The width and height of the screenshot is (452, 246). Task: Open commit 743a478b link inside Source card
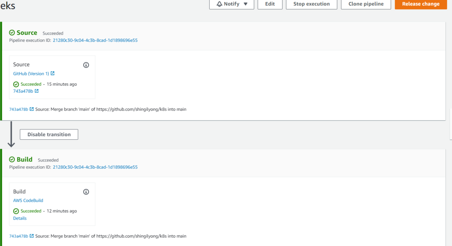coord(23,91)
